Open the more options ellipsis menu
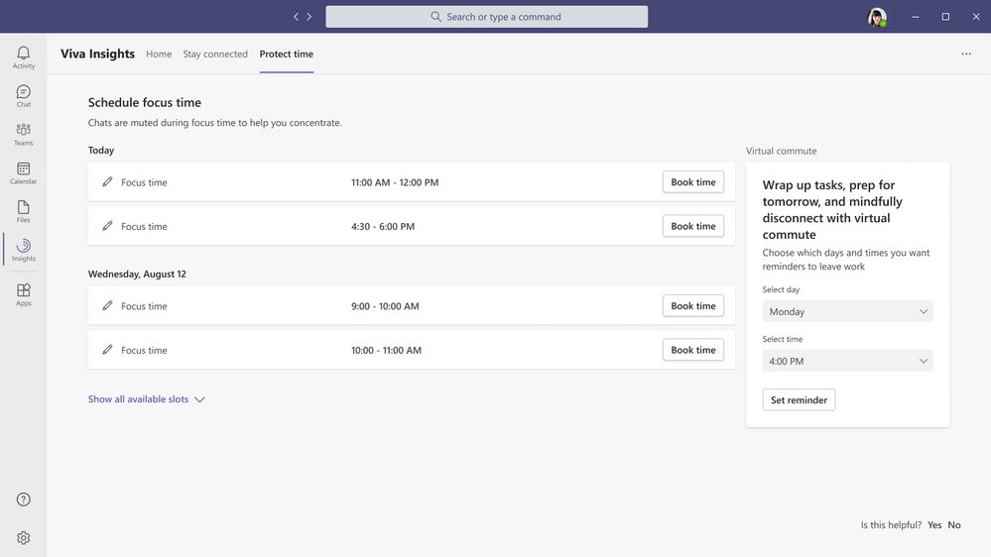991x557 pixels. tap(966, 55)
